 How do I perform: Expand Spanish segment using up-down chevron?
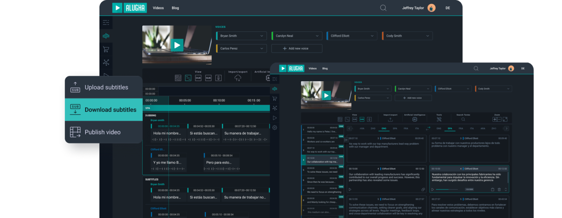(506, 189)
